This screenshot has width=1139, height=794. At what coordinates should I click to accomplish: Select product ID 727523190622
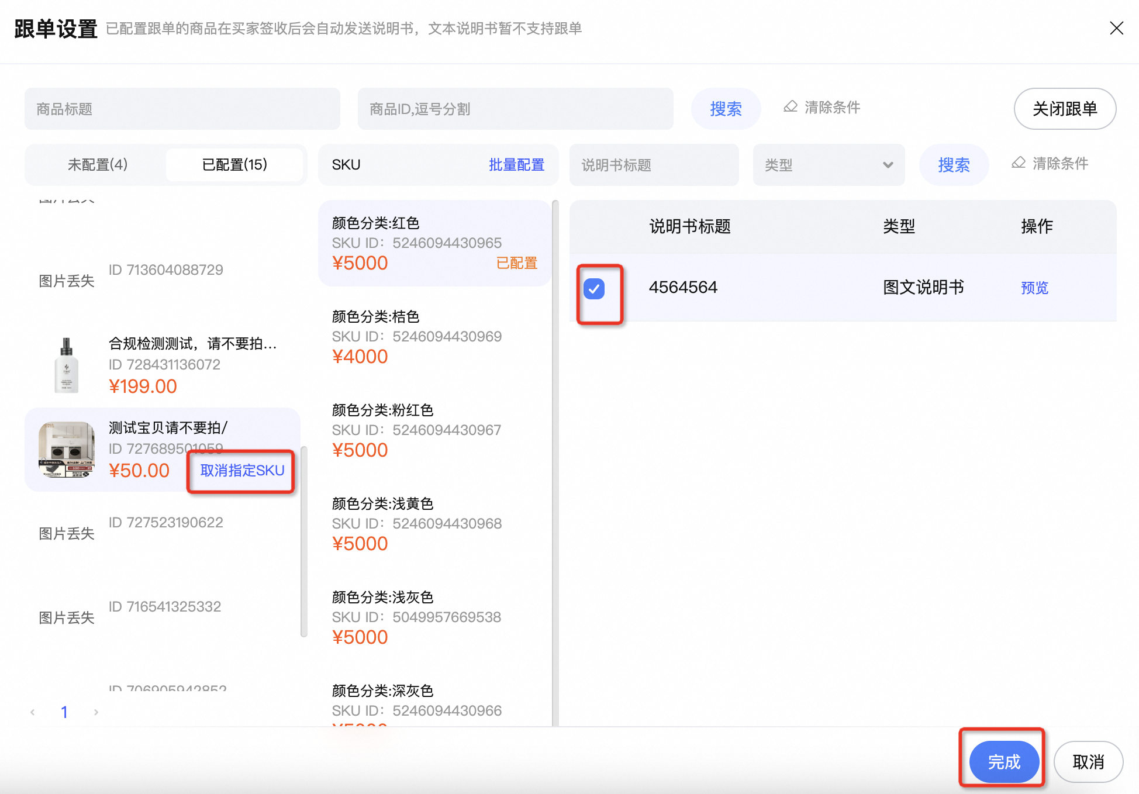pyautogui.click(x=163, y=534)
